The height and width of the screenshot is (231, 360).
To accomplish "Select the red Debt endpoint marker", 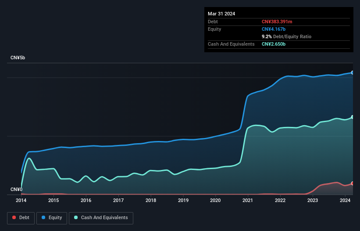I will click(353, 183).
